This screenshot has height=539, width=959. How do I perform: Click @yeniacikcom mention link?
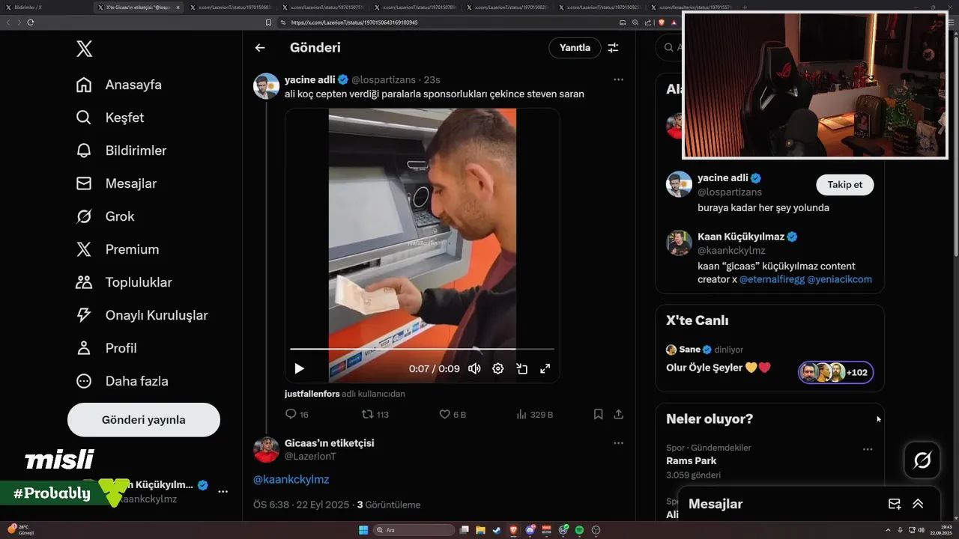click(x=840, y=279)
